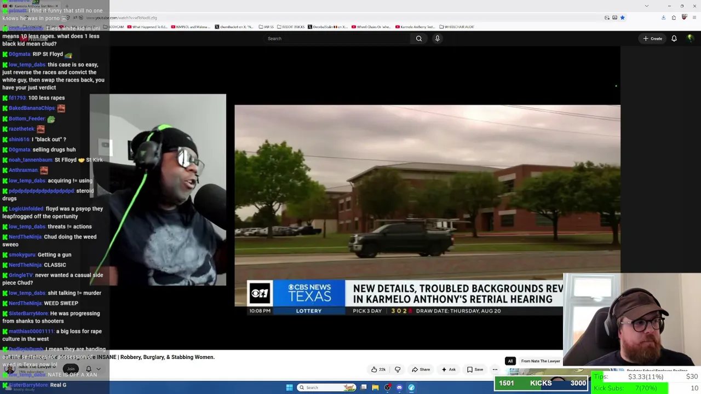The image size is (701, 394).
Task: Click chat username NerdTheNinja saying "CLASSIC"
Action: tap(25, 265)
